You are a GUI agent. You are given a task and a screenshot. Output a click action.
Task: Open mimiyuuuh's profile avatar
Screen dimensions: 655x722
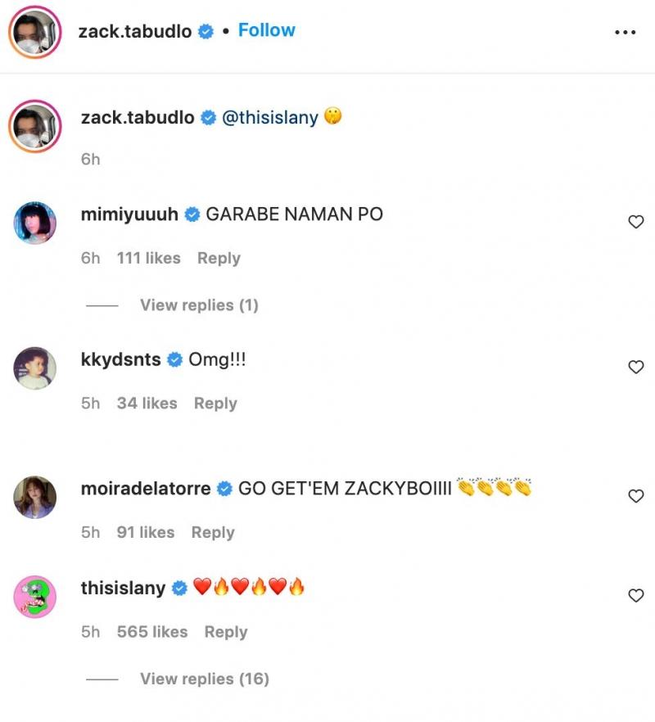(35, 223)
